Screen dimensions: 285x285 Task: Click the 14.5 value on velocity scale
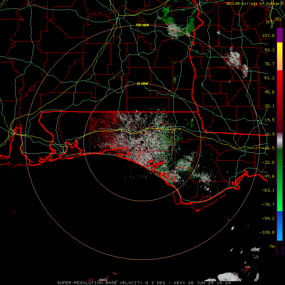[x=269, y=120]
